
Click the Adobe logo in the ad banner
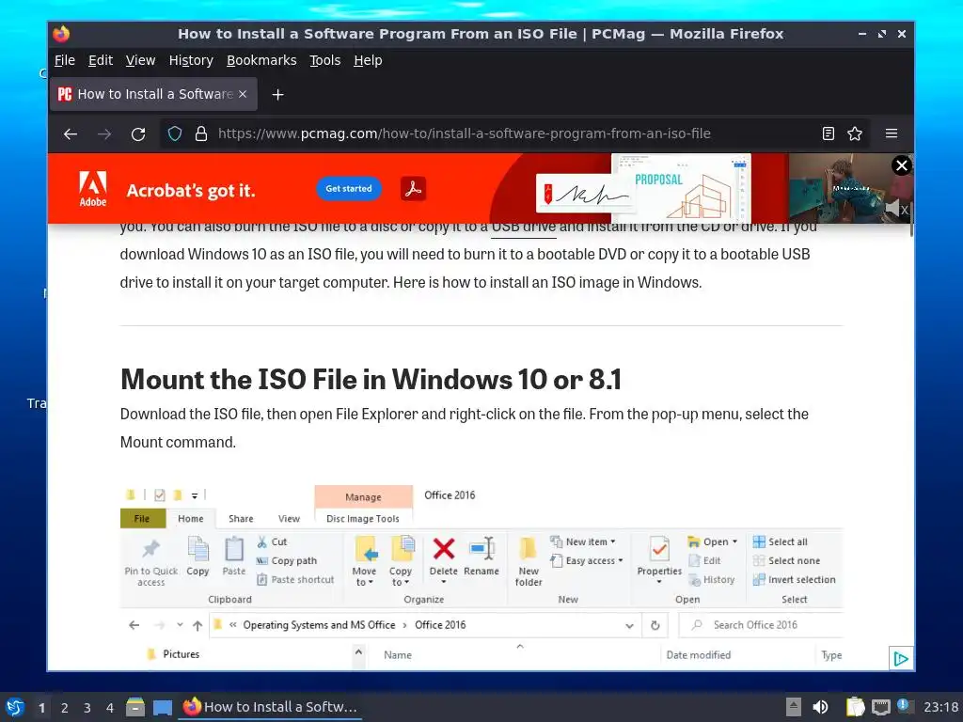[x=93, y=188]
